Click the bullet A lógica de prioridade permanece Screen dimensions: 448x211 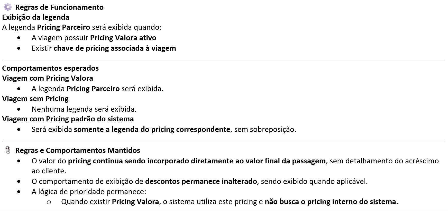point(89,192)
